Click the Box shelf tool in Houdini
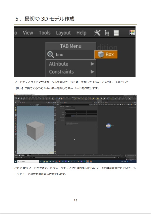The image size is (151, 214). click(16, 99)
